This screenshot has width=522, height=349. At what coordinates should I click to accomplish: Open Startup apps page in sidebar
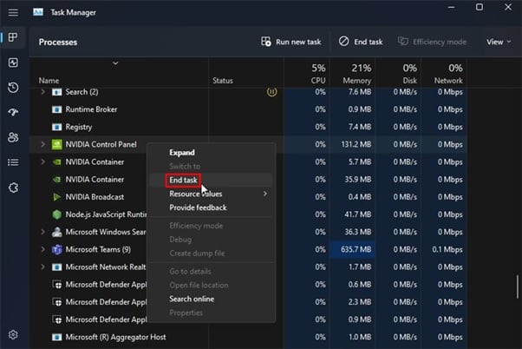click(13, 113)
